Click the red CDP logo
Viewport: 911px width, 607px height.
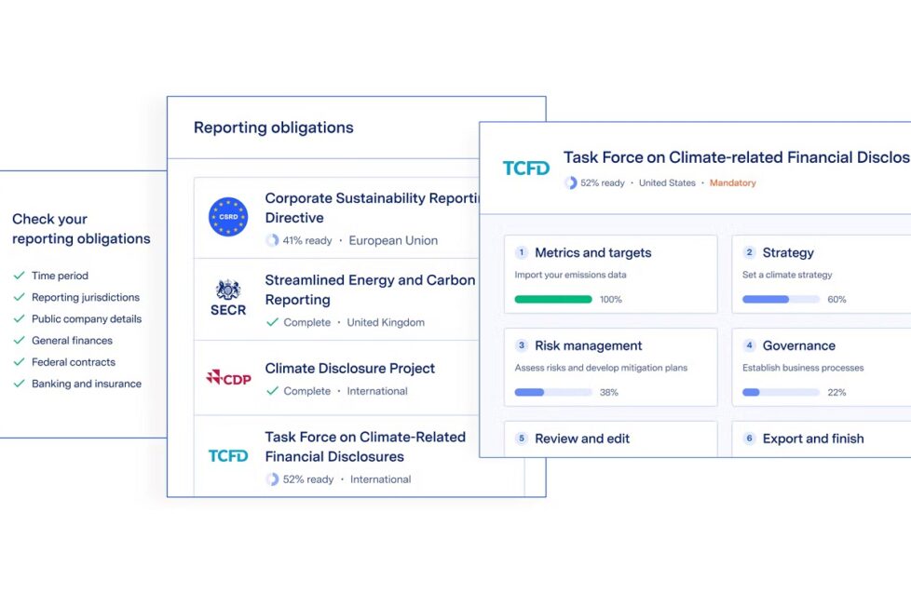[228, 377]
